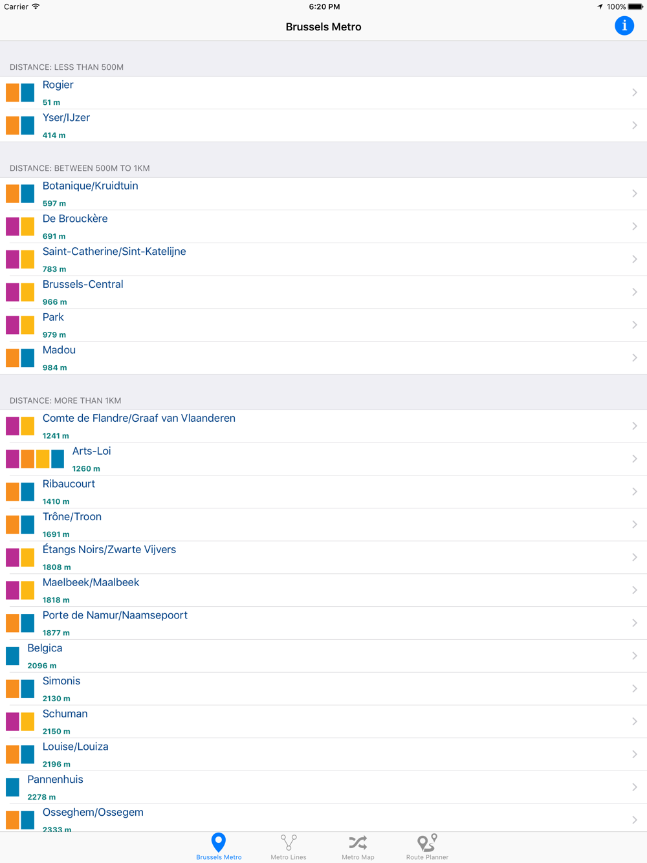Image resolution: width=647 pixels, height=863 pixels.
Task: Expand Rogier station details chevron
Action: point(635,93)
